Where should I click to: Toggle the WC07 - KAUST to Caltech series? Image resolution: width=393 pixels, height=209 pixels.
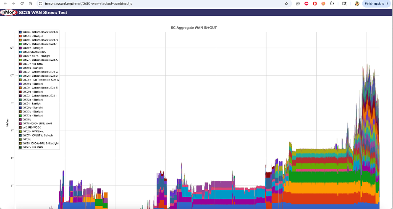(37, 135)
